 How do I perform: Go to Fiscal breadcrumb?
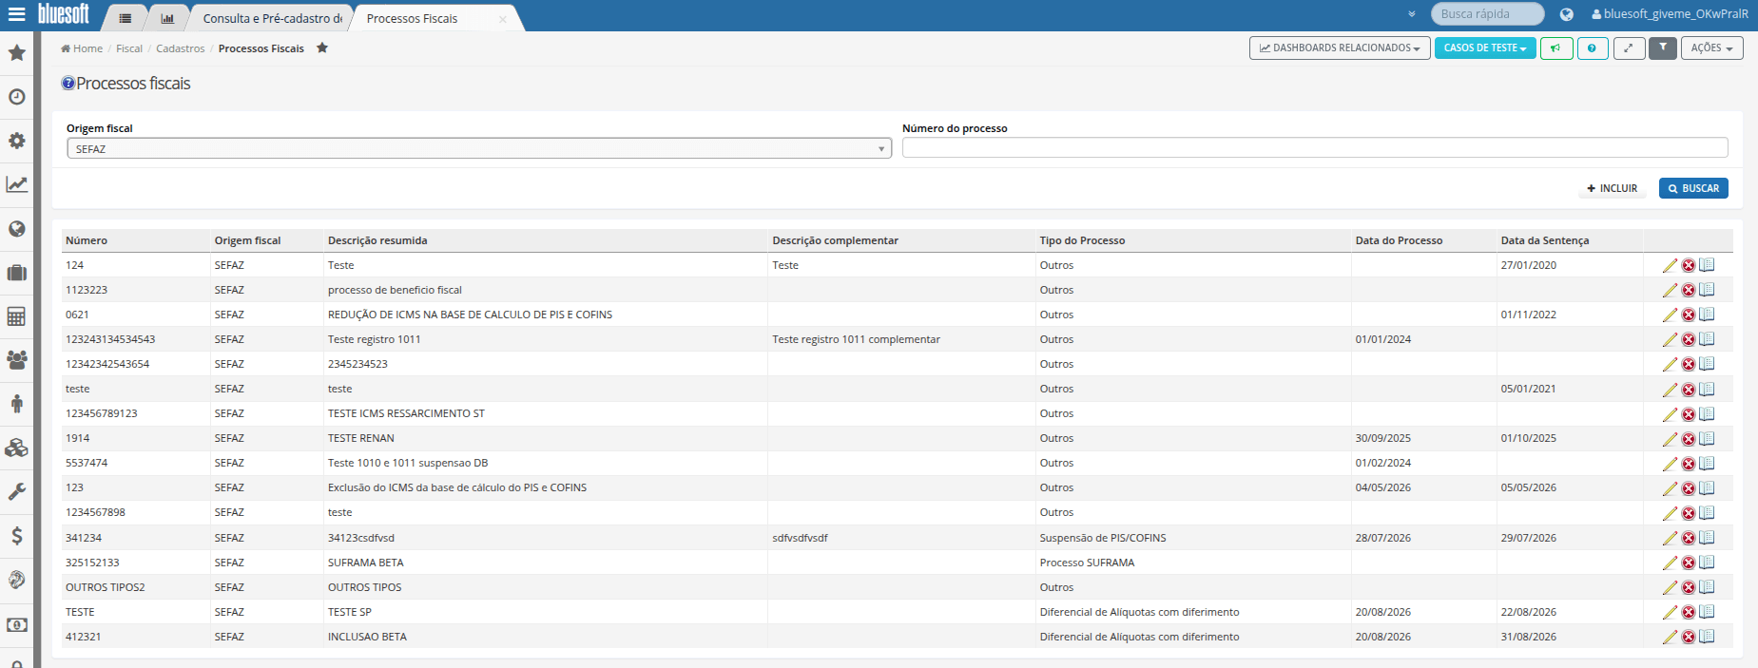pyautogui.click(x=129, y=48)
